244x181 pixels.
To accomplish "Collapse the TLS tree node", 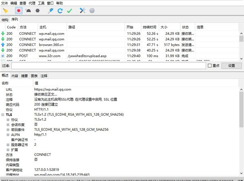I will (x=2, y=115).
